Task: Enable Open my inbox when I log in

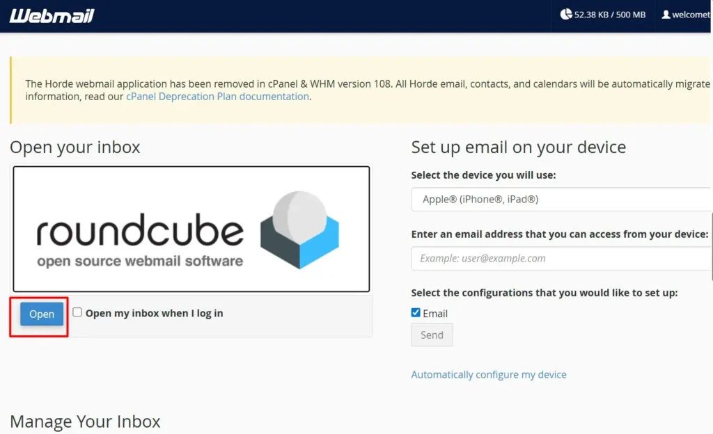Action: pyautogui.click(x=77, y=312)
